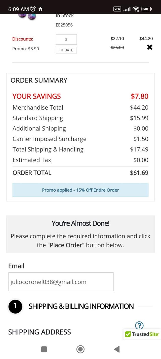This screenshot has height=359, width=161.
Task: Tap the Wi-Fi status icon
Action: pos(136,9)
